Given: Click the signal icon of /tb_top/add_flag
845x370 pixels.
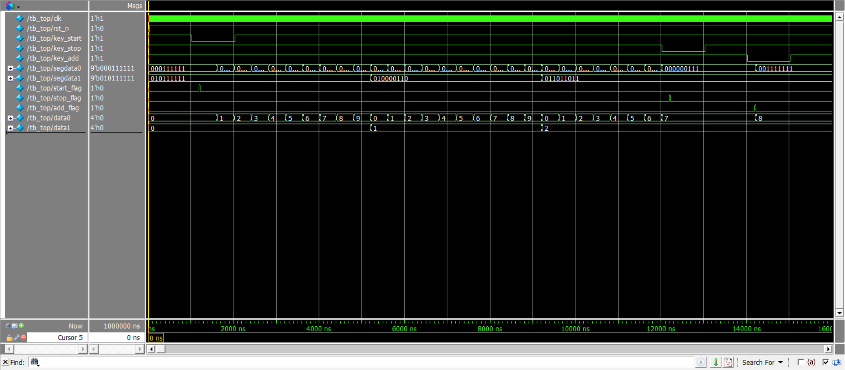Looking at the screenshot, I should point(20,108).
